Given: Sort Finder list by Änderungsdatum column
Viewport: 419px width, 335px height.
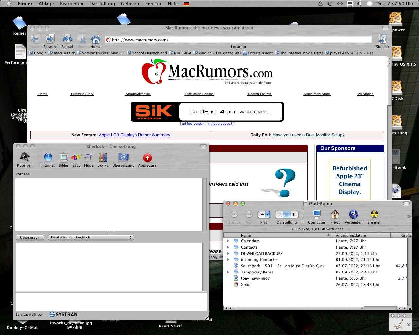Looking at the screenshot, I should pos(361,235).
